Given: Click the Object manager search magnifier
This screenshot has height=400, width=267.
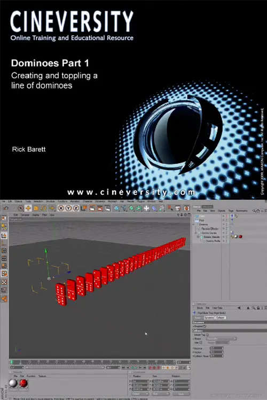Looking at the screenshot, I should tap(254, 211).
